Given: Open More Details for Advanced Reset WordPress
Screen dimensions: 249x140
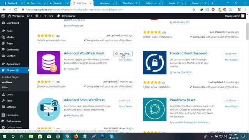Looking at the screenshot, I should [x=126, y=106].
